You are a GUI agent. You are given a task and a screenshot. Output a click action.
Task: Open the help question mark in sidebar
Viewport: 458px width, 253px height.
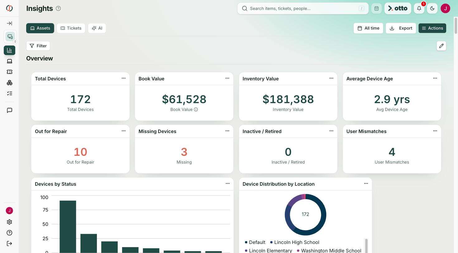click(x=9, y=233)
